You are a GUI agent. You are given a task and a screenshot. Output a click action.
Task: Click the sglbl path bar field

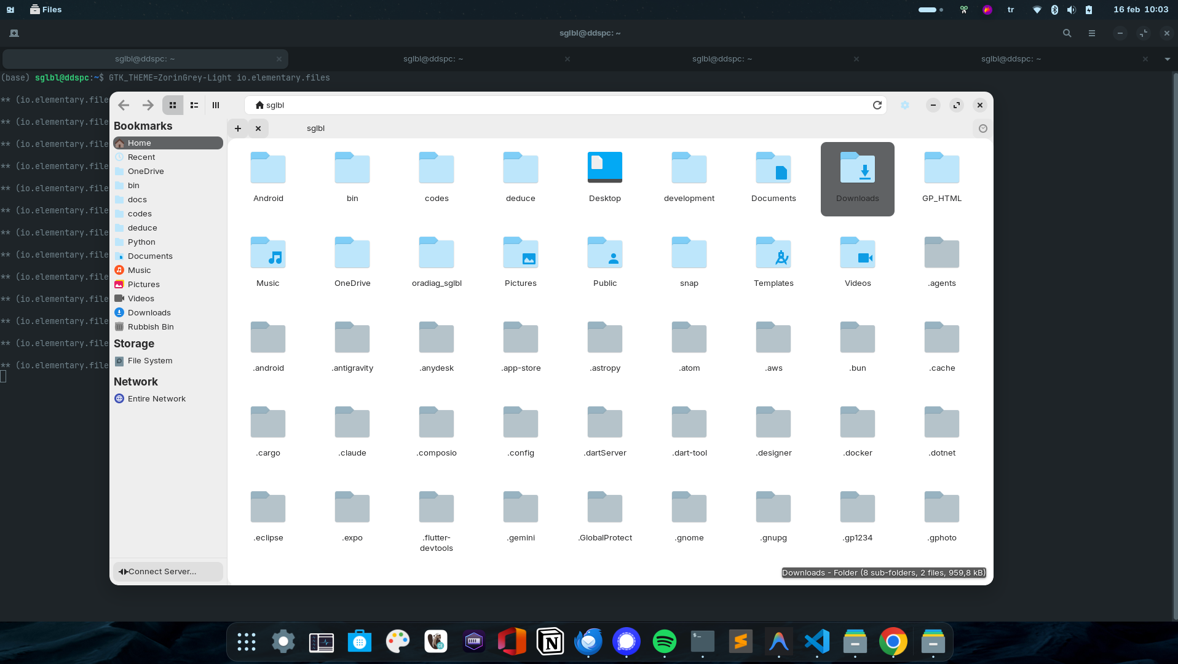point(553,105)
